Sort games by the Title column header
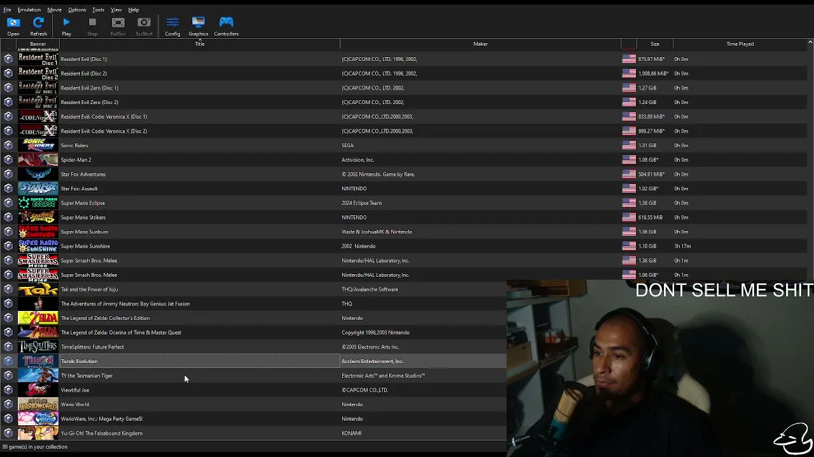Screen dimensions: 814x457 click(x=200, y=44)
